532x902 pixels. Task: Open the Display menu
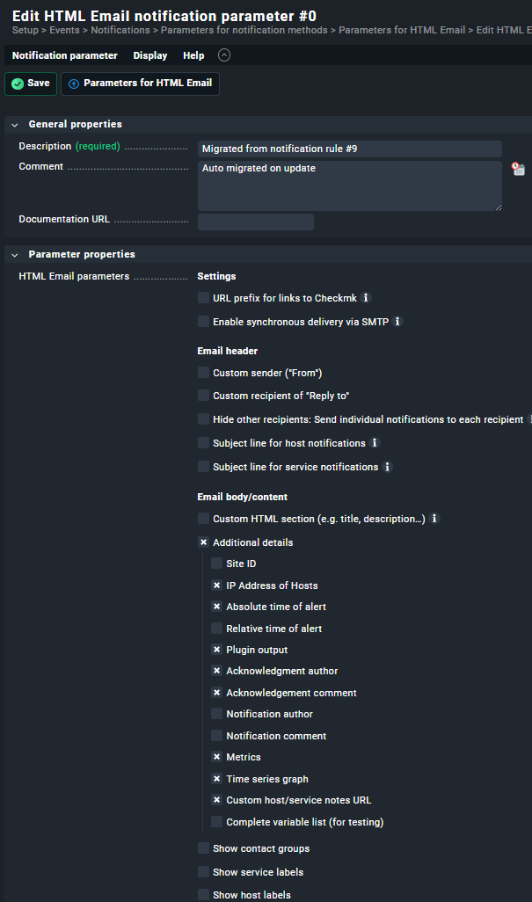click(x=150, y=55)
